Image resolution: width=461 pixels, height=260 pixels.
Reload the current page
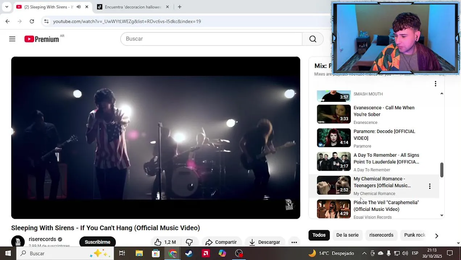(x=32, y=21)
